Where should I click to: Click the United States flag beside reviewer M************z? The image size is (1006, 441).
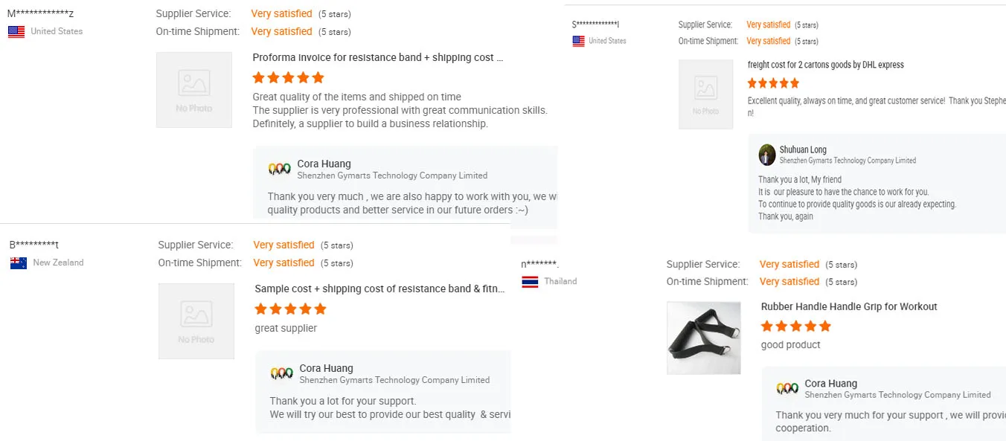[16, 31]
